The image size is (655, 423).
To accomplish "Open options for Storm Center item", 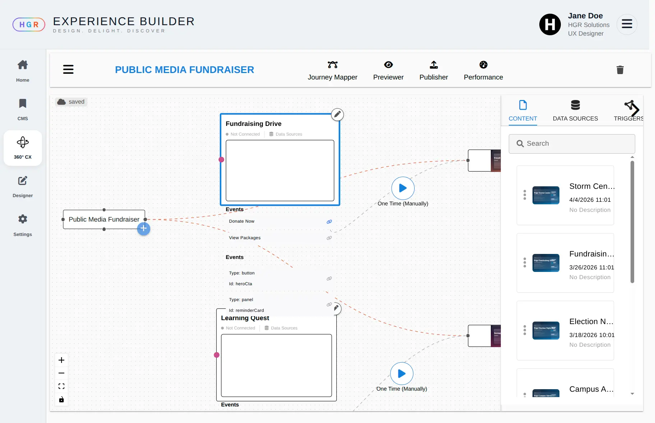I will (x=525, y=195).
